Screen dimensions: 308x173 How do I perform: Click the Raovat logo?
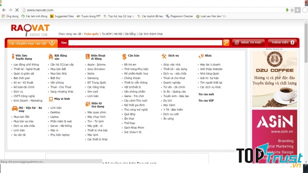[30, 29]
